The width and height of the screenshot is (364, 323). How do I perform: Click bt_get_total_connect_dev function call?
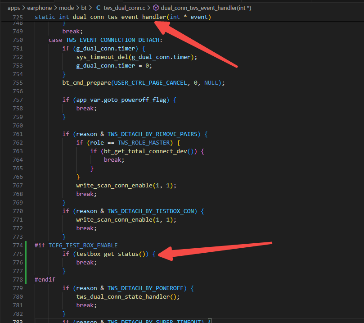(x=145, y=151)
